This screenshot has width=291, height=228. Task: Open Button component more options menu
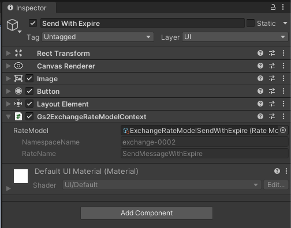pos(283,91)
